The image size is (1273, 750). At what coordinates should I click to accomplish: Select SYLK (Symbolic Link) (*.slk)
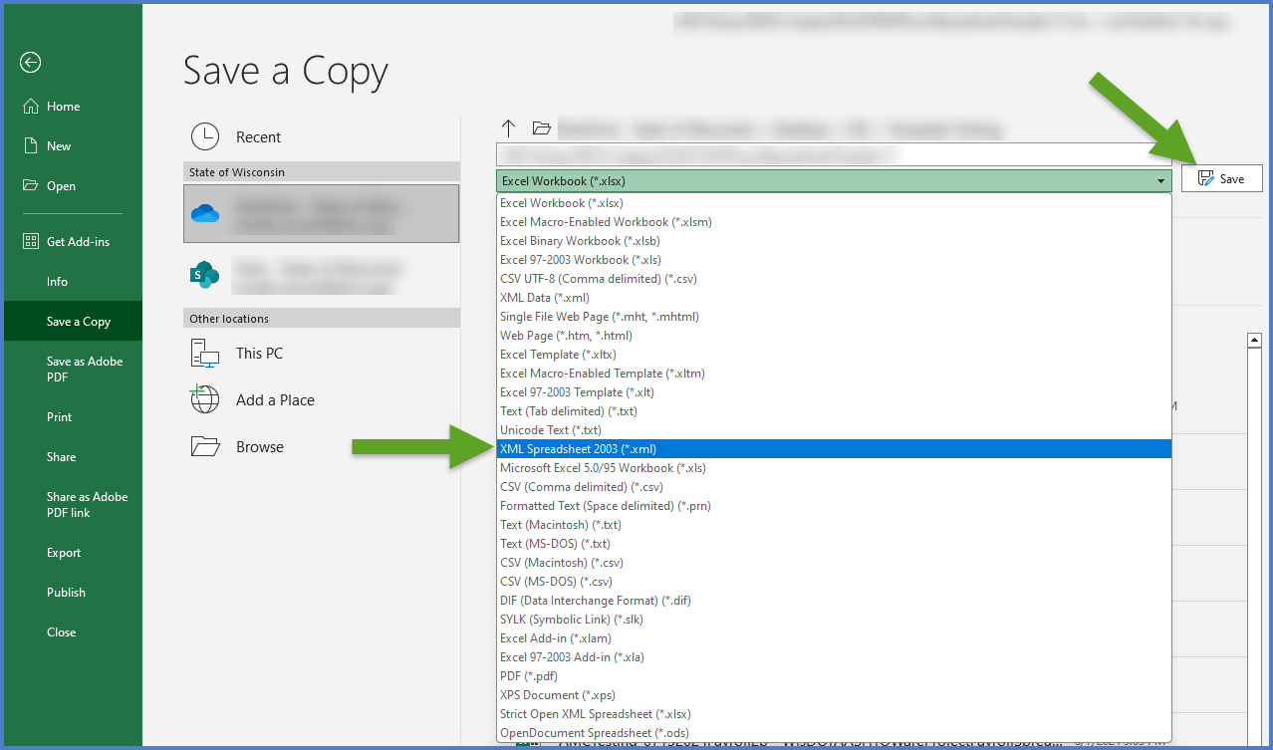pos(834,620)
